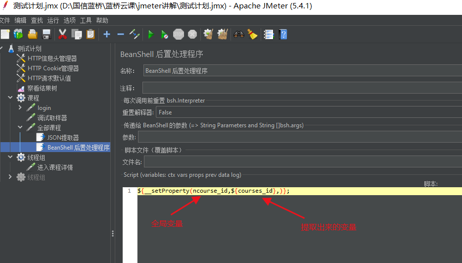The height and width of the screenshot is (263, 462).
Task: Open the 重置解释器 False dropdown
Action: coord(309,112)
